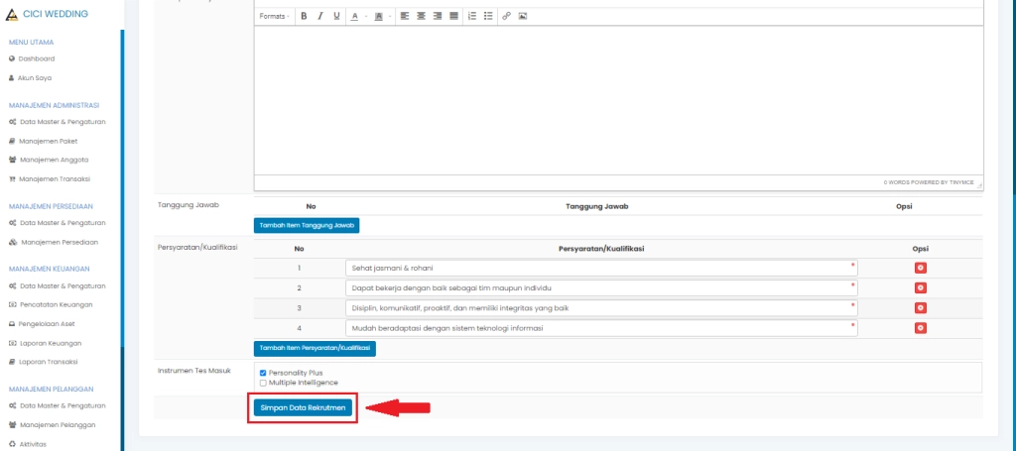Toggle bold formatting in the editor toolbar
The height and width of the screenshot is (451, 1016).
coord(304,17)
